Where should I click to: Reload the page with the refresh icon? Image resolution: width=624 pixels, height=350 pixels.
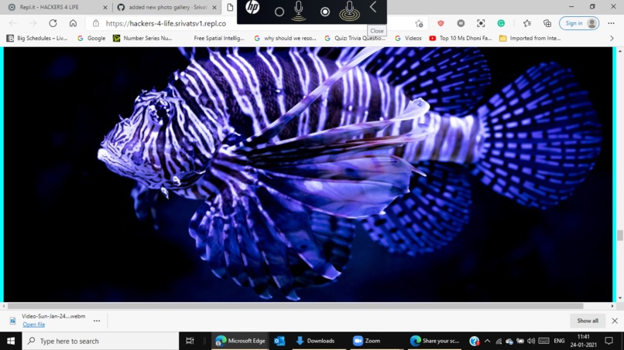pyautogui.click(x=53, y=23)
